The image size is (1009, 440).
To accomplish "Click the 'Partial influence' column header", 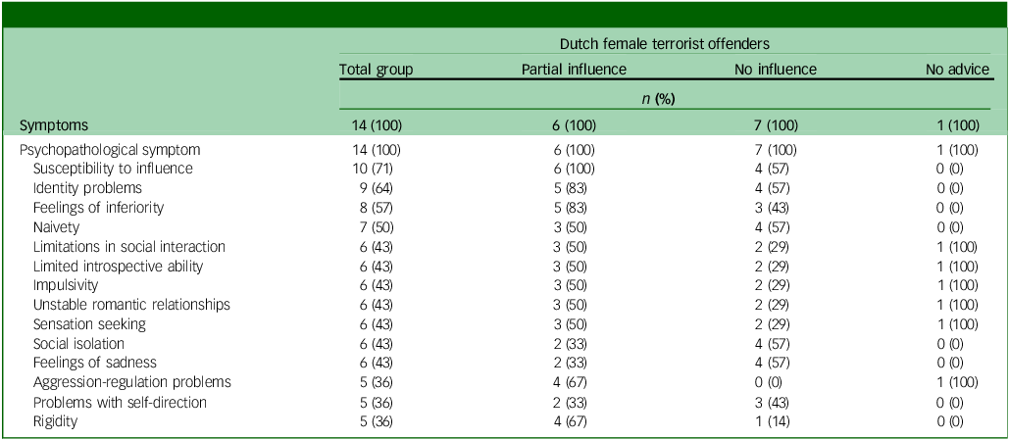I will (574, 69).
